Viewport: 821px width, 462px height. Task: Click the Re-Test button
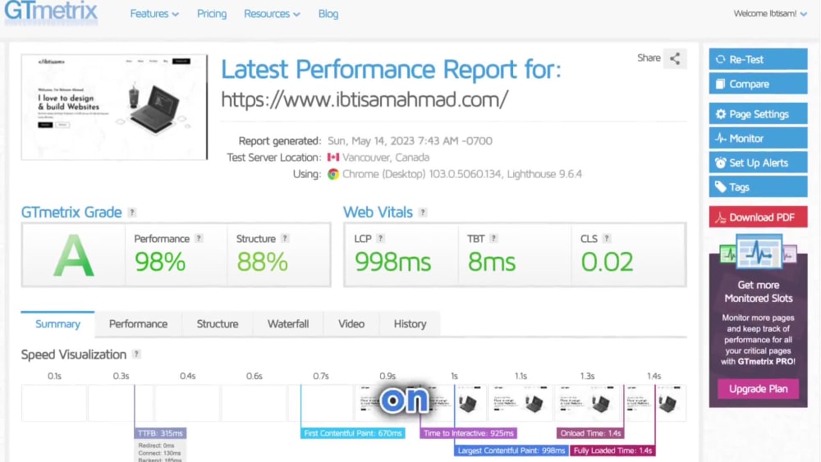pyautogui.click(x=758, y=59)
